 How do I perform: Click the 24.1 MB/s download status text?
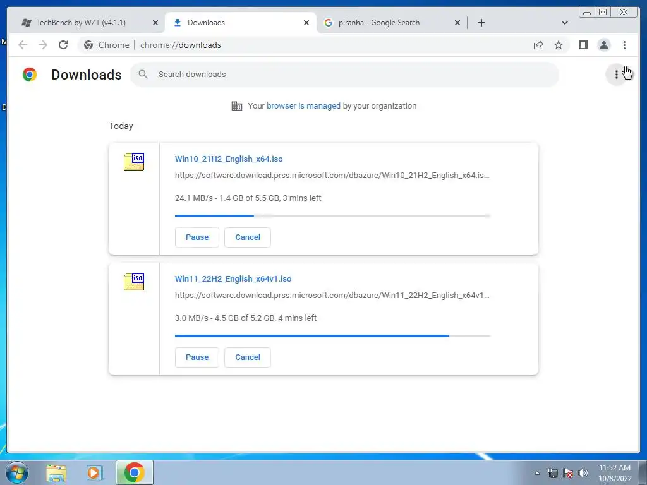(x=248, y=198)
